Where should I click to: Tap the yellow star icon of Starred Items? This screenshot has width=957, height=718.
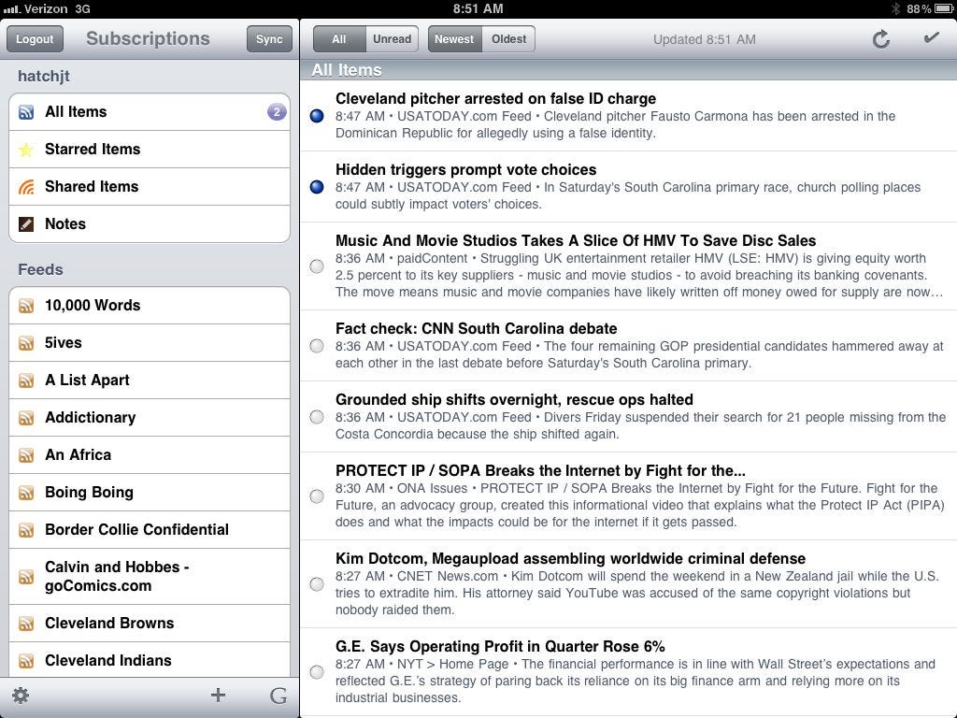(26, 150)
